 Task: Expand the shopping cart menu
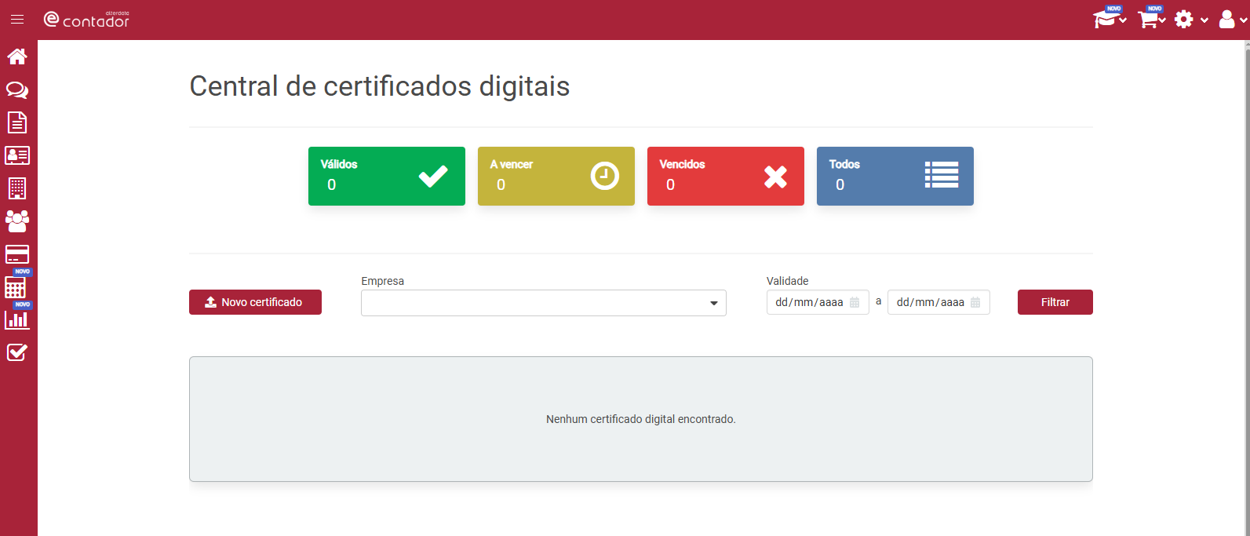point(1152,19)
